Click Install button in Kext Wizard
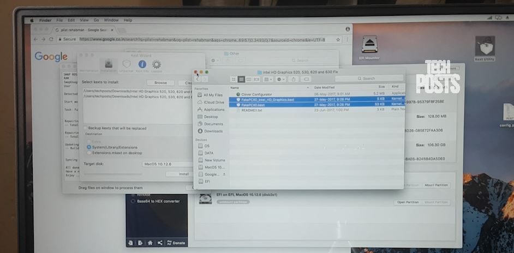514x253 pixels. pyautogui.click(x=179, y=174)
